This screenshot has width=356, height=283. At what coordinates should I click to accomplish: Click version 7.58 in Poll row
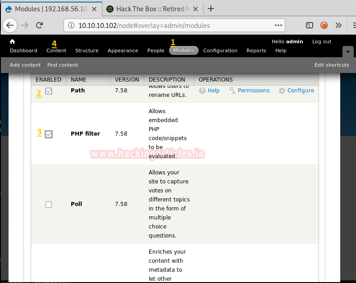coord(121,204)
